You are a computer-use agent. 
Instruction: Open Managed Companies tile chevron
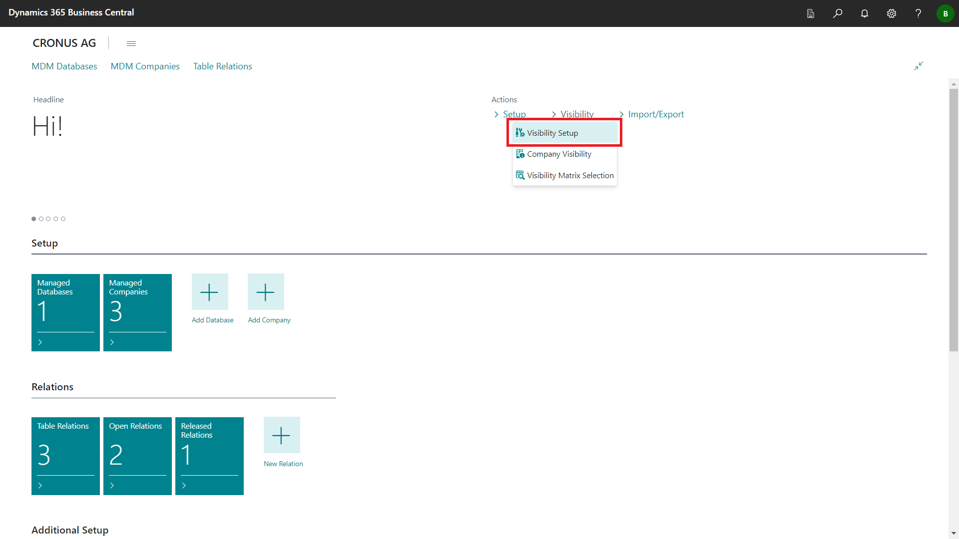coord(112,342)
